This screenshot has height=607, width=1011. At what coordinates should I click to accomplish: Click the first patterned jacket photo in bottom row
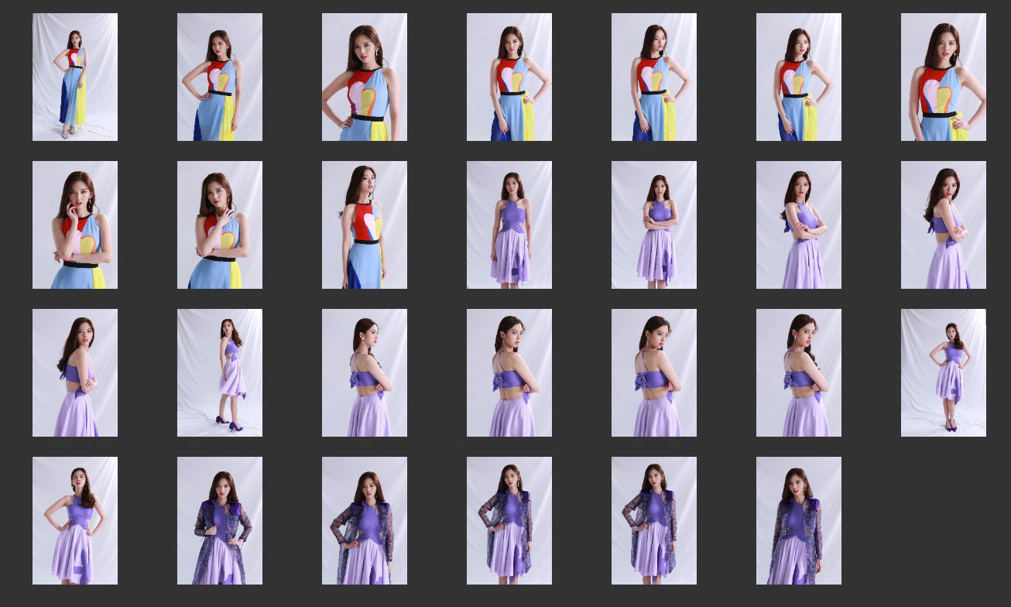point(220,520)
